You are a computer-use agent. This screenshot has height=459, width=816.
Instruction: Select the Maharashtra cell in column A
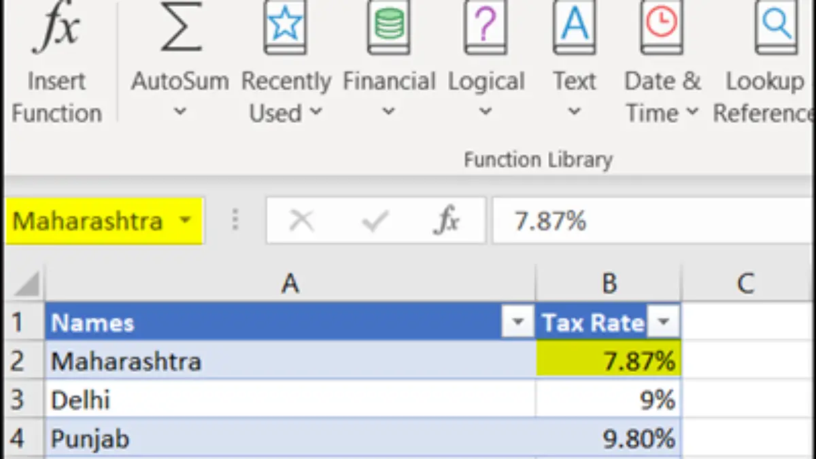pyautogui.click(x=290, y=360)
